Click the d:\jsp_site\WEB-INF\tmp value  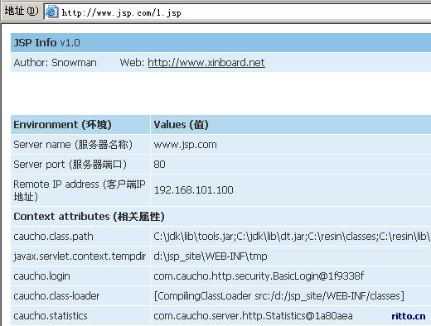pyautogui.click(x=211, y=256)
